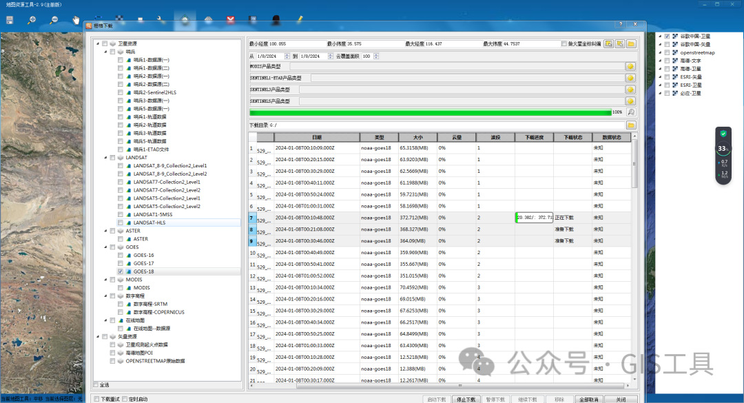
Task: Open MODIS product type picker button
Action: coord(630,66)
